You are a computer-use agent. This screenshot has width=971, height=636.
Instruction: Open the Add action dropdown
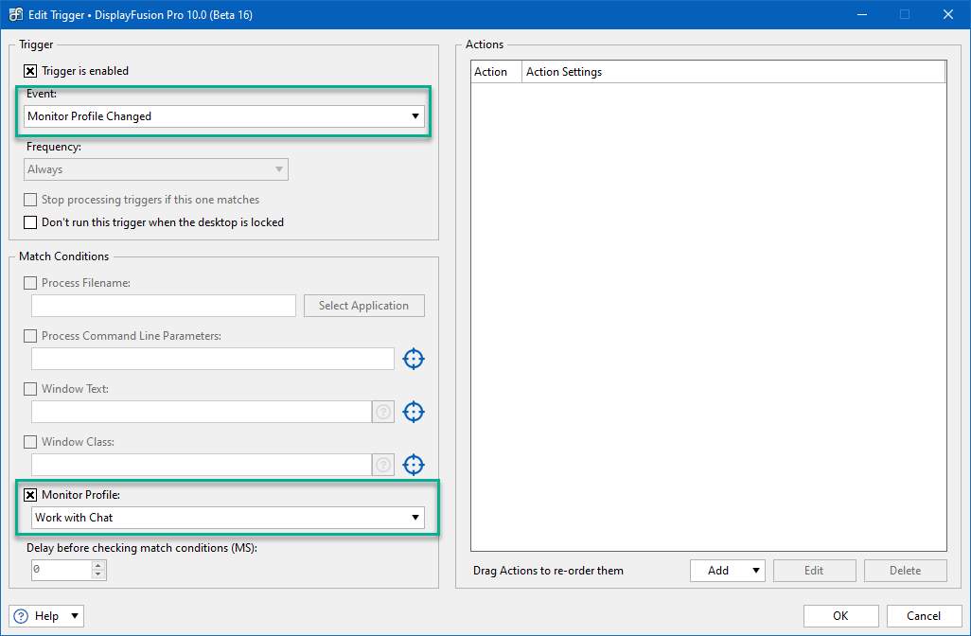click(728, 571)
